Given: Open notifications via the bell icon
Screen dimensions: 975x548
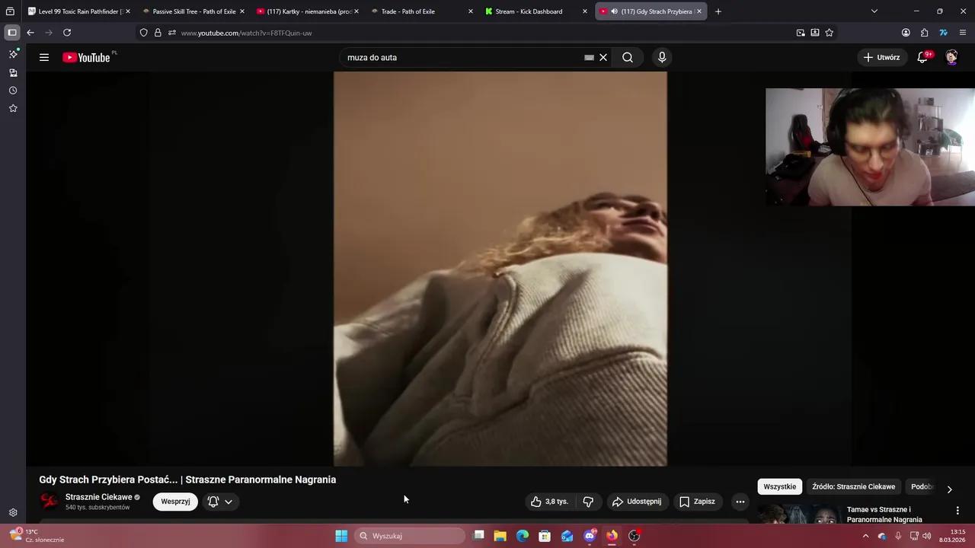Looking at the screenshot, I should click(x=922, y=57).
